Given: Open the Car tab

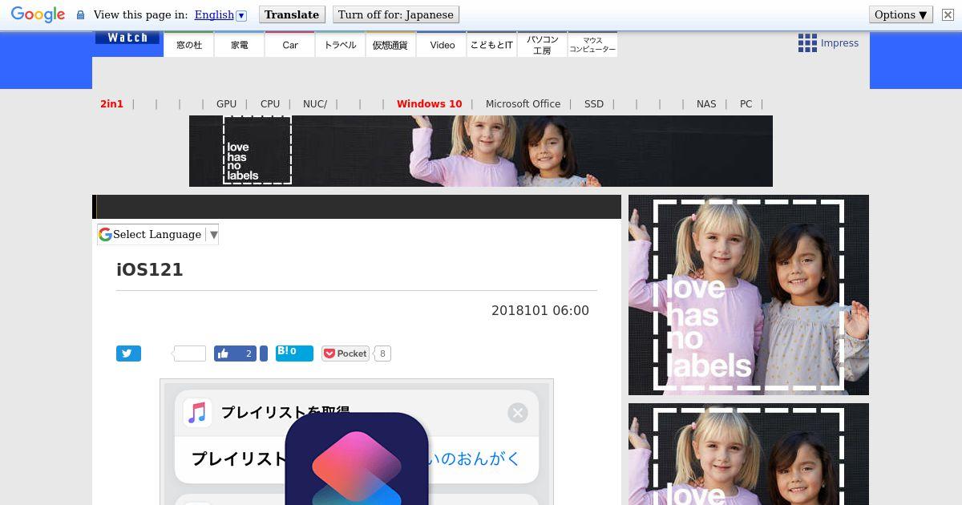Looking at the screenshot, I should [x=290, y=45].
